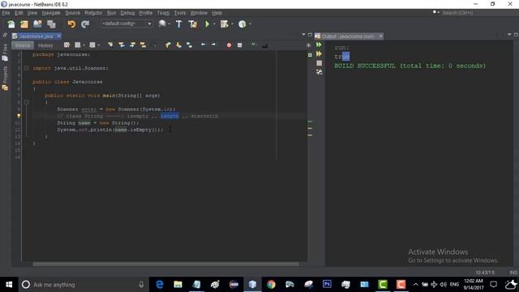Open the Refactor menu

[93, 13]
